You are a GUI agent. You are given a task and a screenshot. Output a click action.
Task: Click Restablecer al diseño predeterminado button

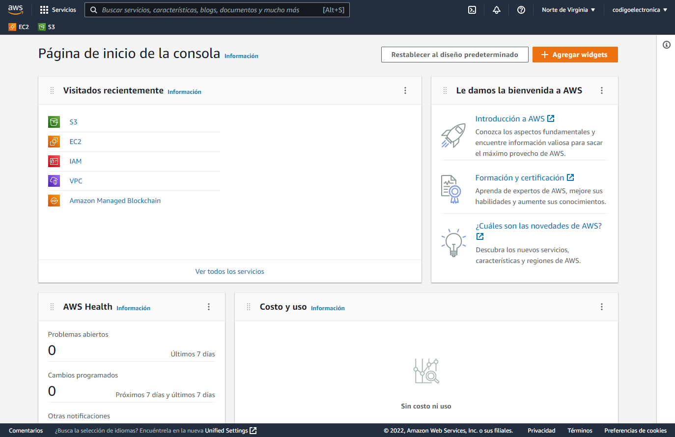(x=454, y=55)
